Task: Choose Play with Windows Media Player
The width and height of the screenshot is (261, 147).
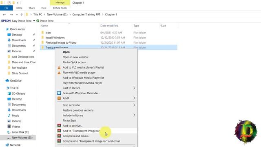Action: pos(82,83)
